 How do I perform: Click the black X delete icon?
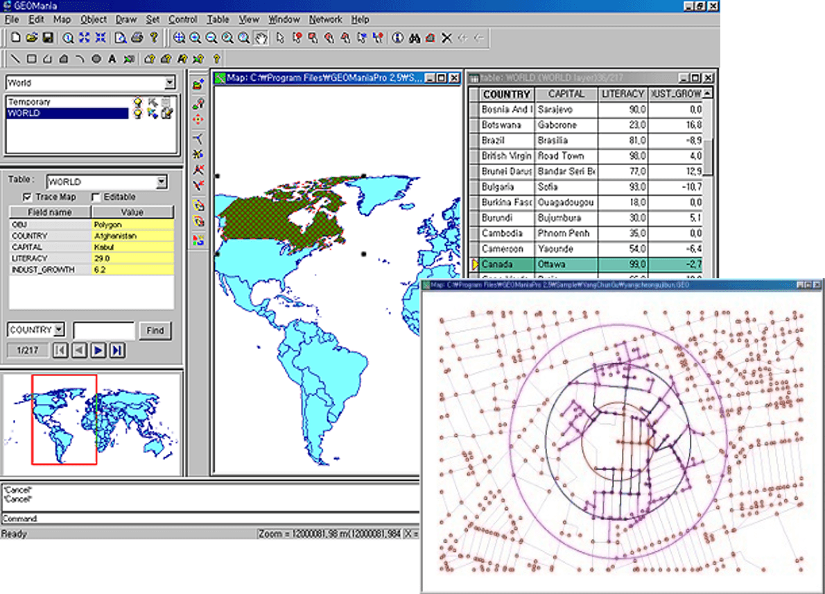click(x=446, y=37)
